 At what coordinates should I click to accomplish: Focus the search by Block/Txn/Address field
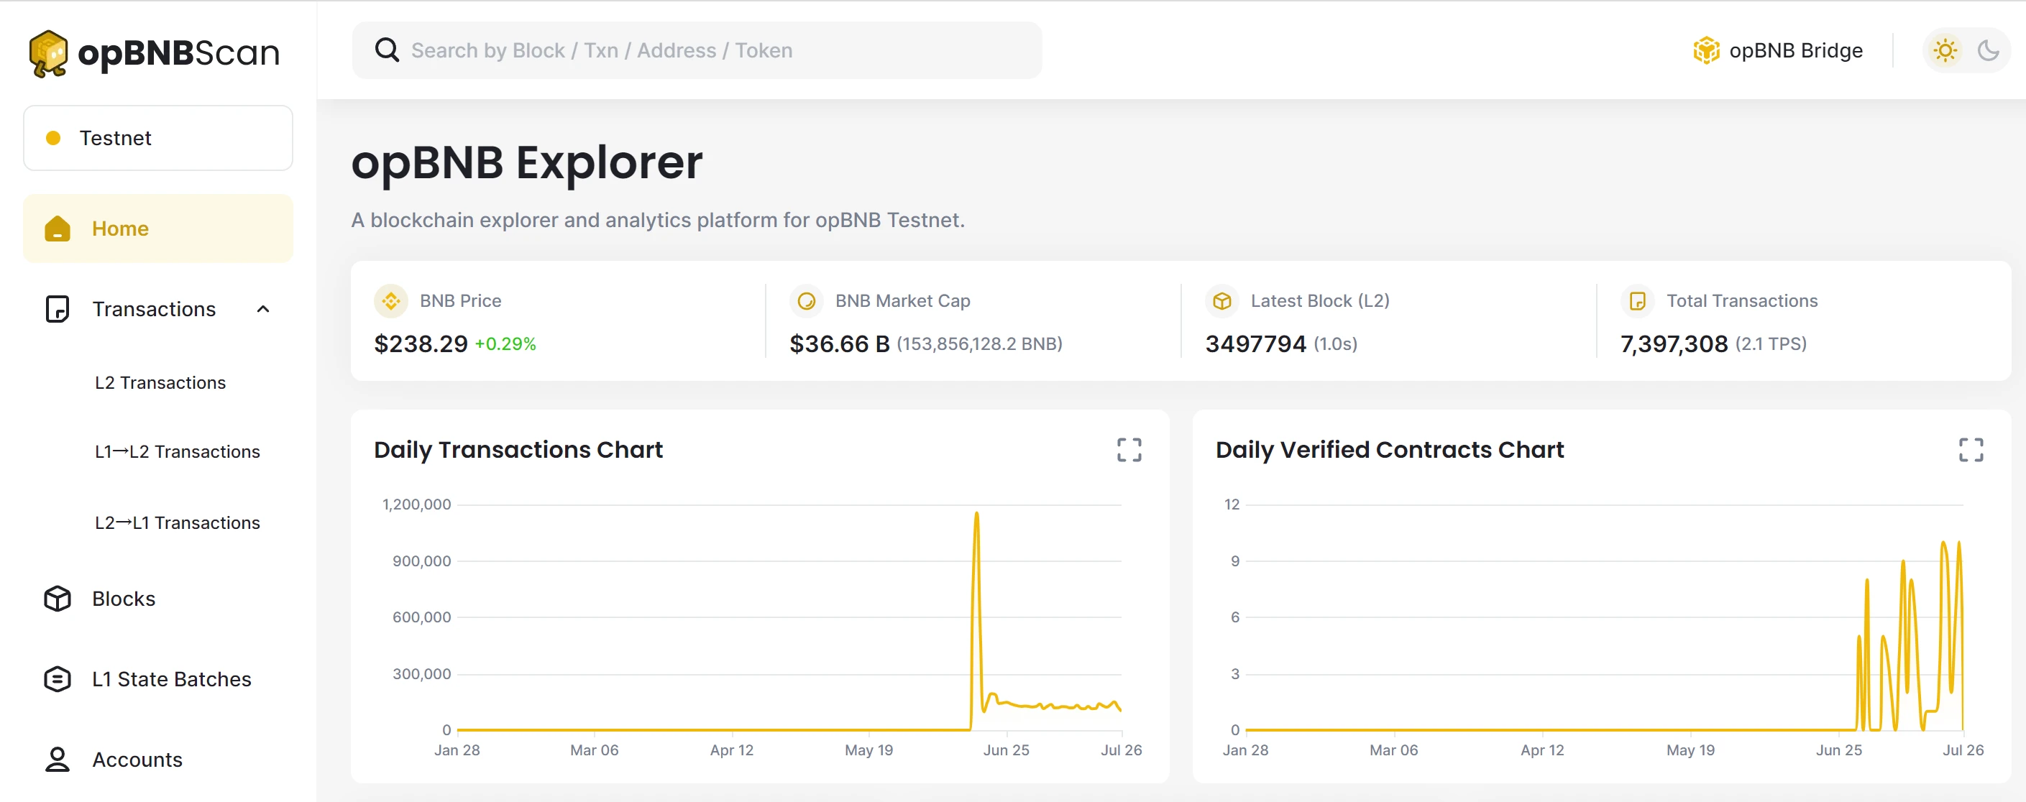[x=697, y=50]
